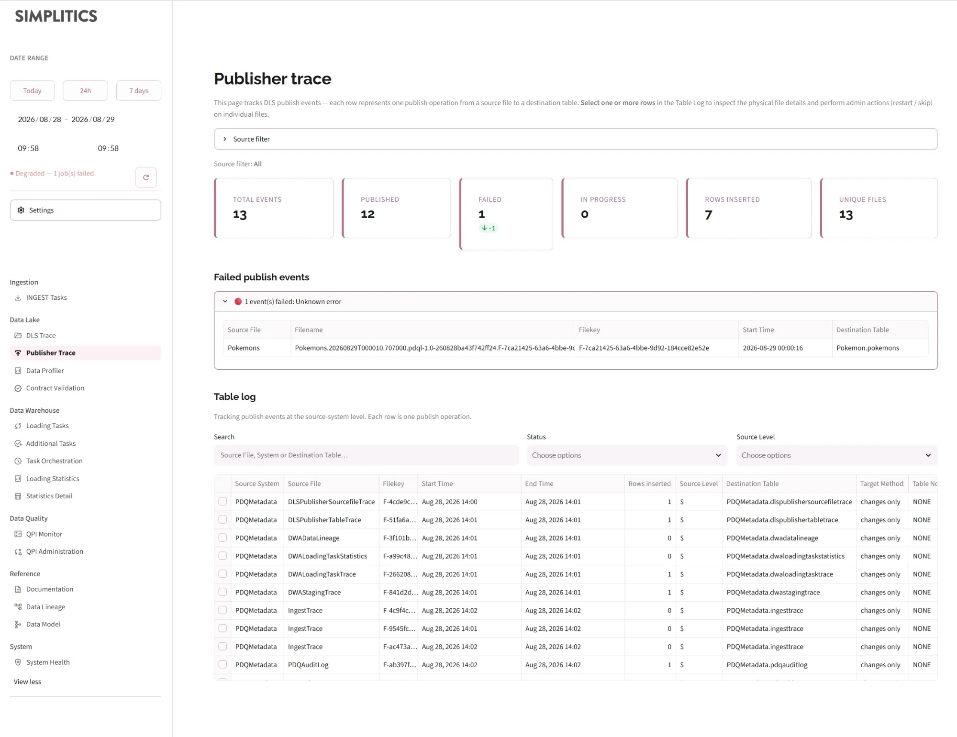Select the DWADataLineage row checkbox
The width and height of the screenshot is (957, 737).
click(x=223, y=538)
